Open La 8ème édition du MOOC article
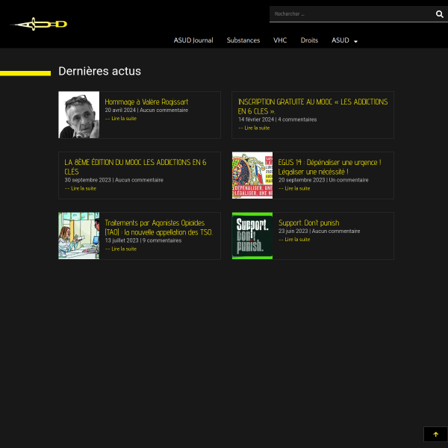 click(x=135, y=167)
